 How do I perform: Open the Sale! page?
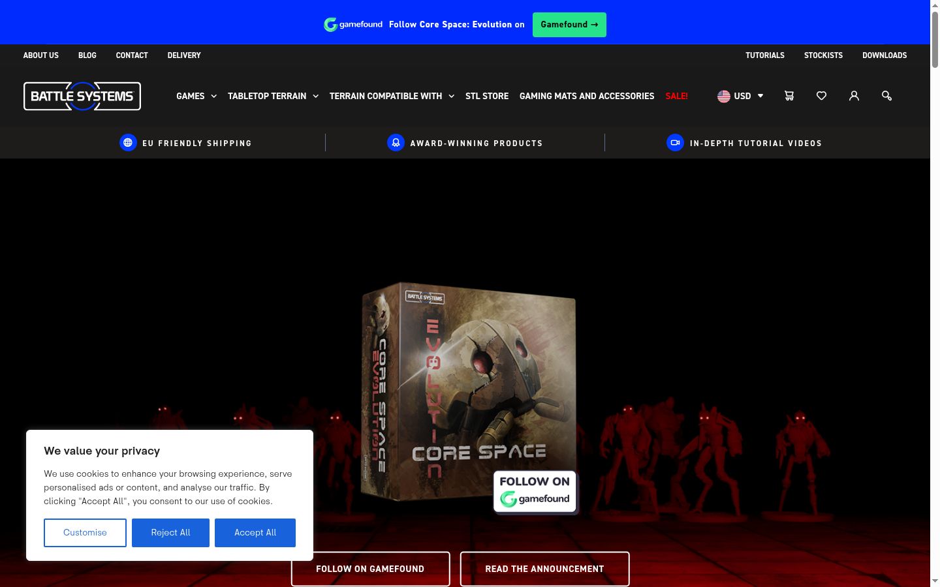pyautogui.click(x=676, y=96)
